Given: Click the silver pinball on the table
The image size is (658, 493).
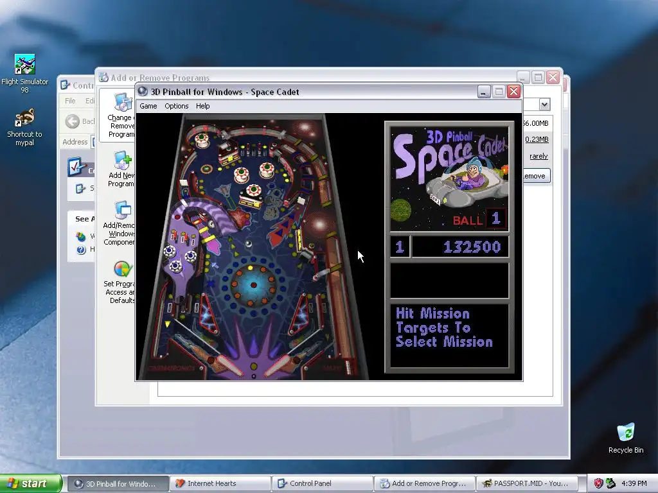Looking at the screenshot, I should (x=249, y=243).
